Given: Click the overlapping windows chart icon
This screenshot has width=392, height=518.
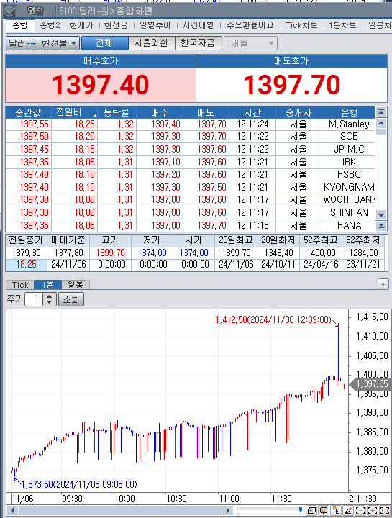Looking at the screenshot, I should coord(311,510).
